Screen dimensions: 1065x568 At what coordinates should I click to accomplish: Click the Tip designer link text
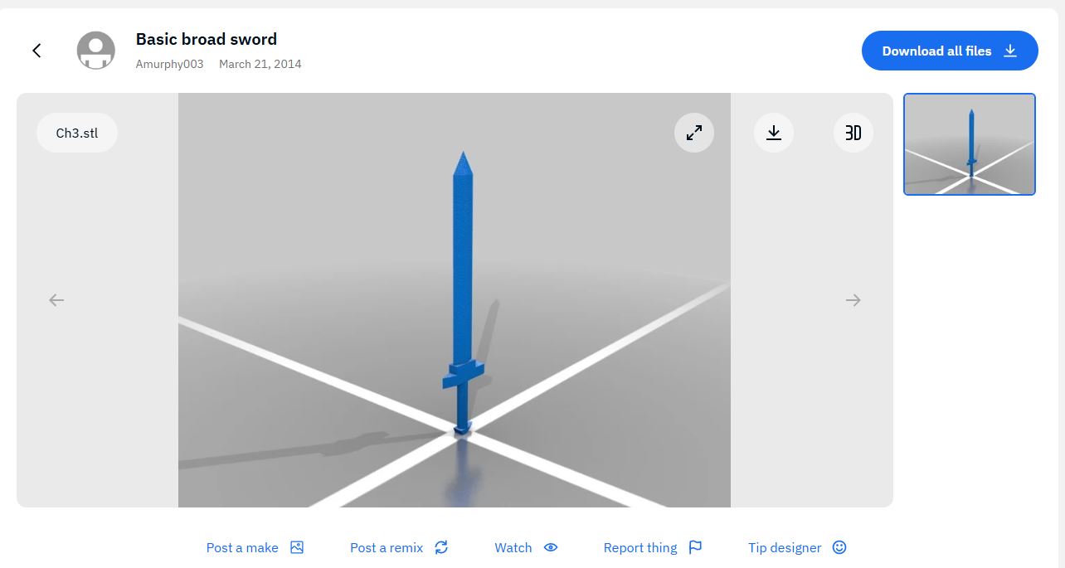click(785, 547)
